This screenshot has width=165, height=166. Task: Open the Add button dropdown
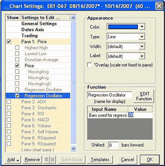click(x=13, y=160)
